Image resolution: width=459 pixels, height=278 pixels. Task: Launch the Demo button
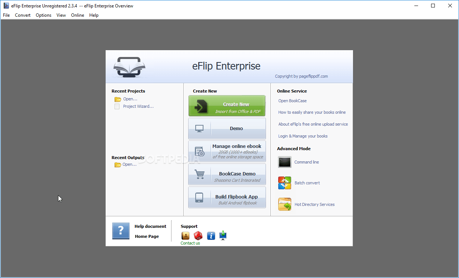click(x=227, y=129)
